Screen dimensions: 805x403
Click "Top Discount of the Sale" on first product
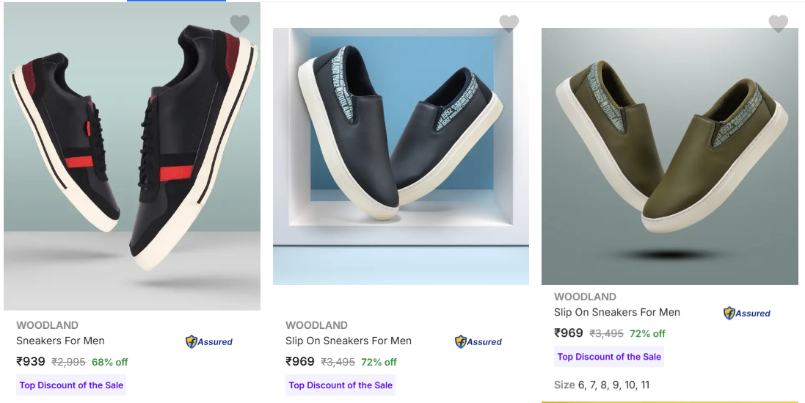point(72,385)
